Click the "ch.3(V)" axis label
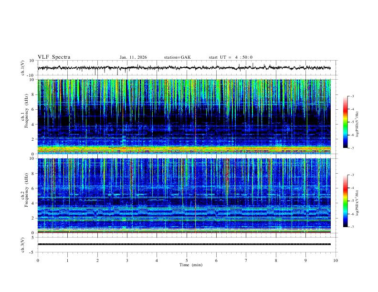 23,245
